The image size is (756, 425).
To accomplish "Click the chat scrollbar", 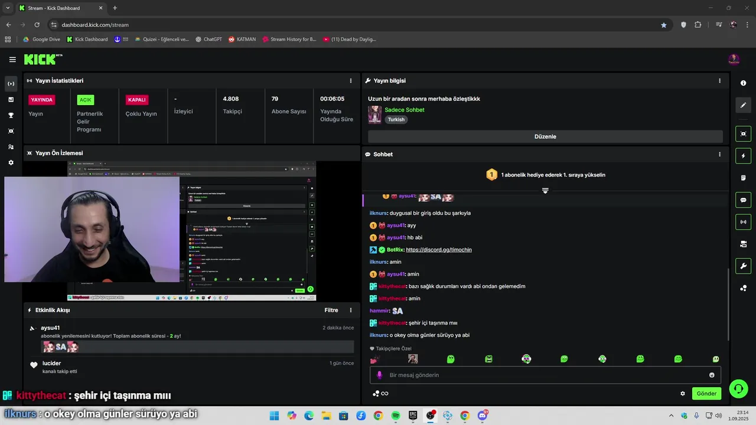I will tap(728, 304).
